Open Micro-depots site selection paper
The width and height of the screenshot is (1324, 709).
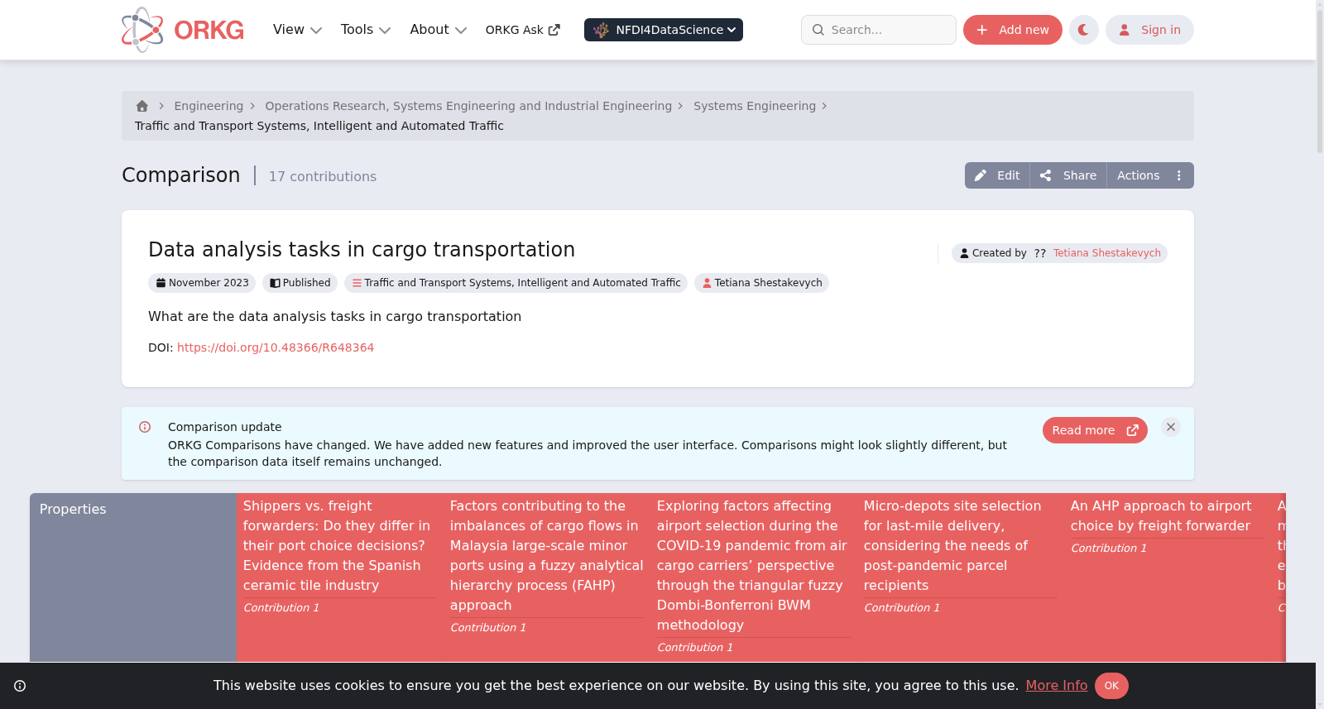(952, 545)
